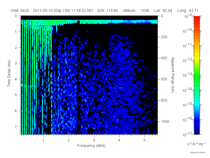Click the time delay tick '4.'
Viewport: 210px width, 158px height.
pos(16,79)
